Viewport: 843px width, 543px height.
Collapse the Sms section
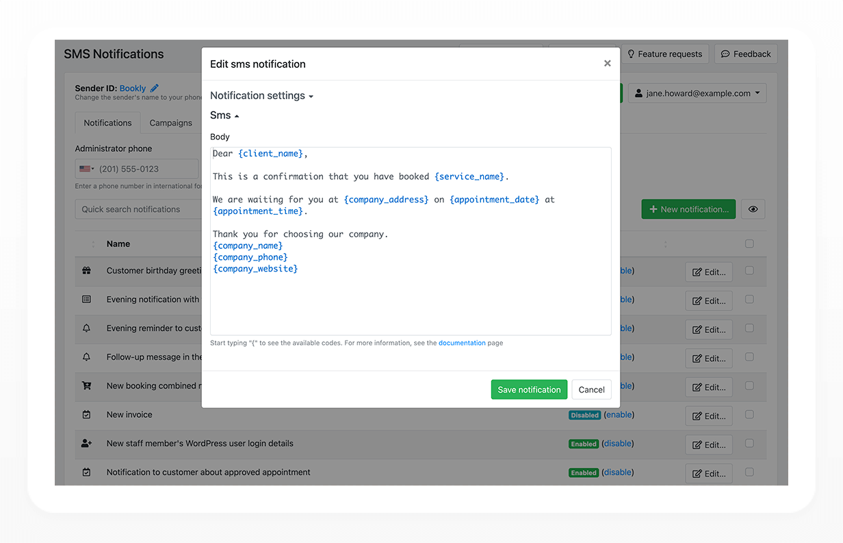(x=224, y=116)
